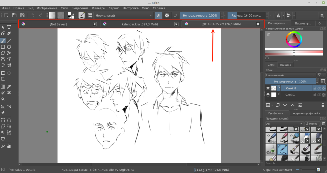Toggle eraser mode in the top toolbar
This screenshot has height=173, width=327.
coord(158,15)
